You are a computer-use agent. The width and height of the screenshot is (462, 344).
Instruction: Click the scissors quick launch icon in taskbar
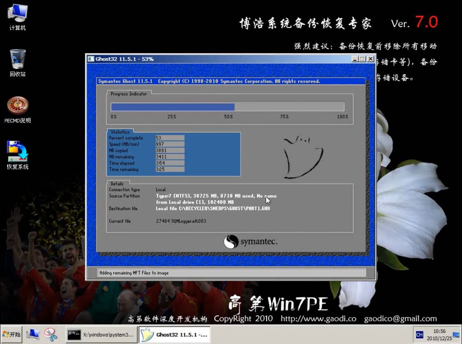pos(51,335)
